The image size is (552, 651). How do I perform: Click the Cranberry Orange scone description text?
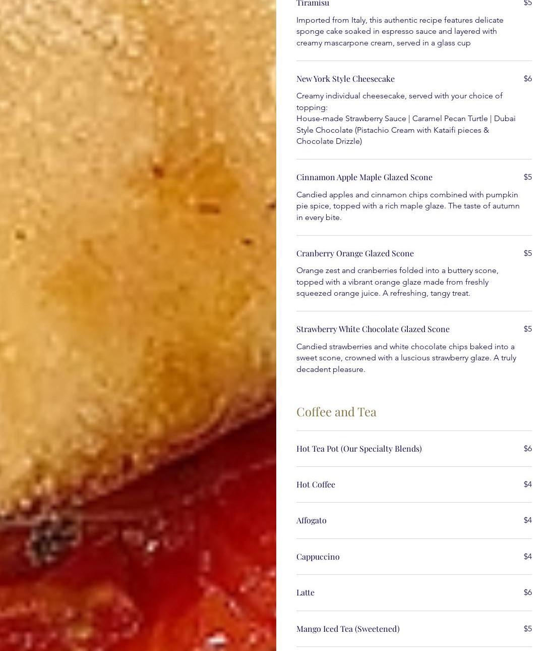397,282
